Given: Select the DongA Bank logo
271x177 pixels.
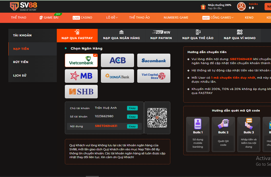Looking at the screenshot, I should [x=117, y=76].
